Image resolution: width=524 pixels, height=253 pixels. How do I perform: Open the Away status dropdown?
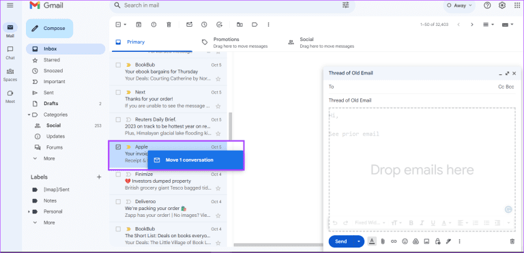coord(459,5)
